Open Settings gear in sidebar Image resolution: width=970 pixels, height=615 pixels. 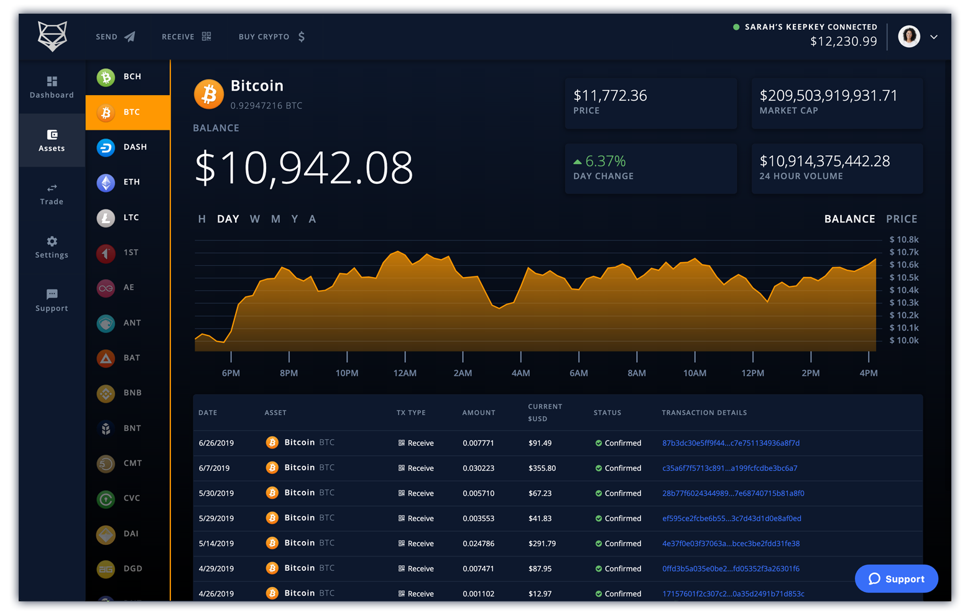tap(52, 247)
